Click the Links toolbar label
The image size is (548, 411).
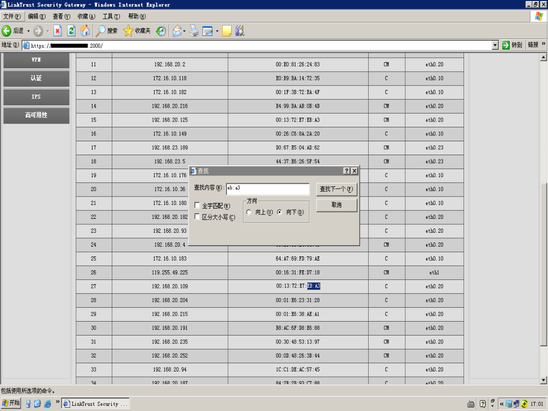(x=533, y=45)
